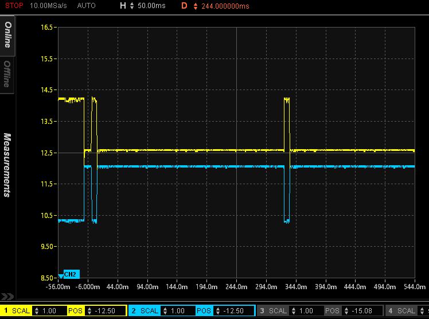Viewport: 429px width, 319px height.
Task: Toggle channel 3 gray number button
Action: tap(262, 311)
